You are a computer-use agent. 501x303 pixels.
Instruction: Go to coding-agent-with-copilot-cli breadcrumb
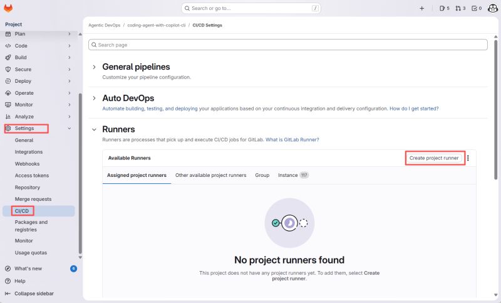click(157, 25)
